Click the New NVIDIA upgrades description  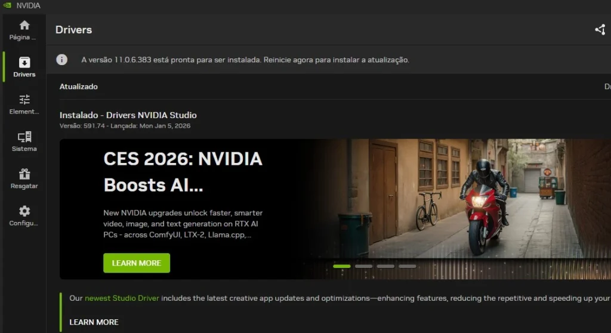(x=183, y=224)
